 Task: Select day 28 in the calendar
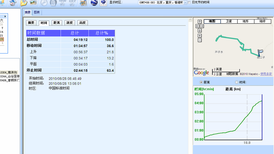click(2, 39)
